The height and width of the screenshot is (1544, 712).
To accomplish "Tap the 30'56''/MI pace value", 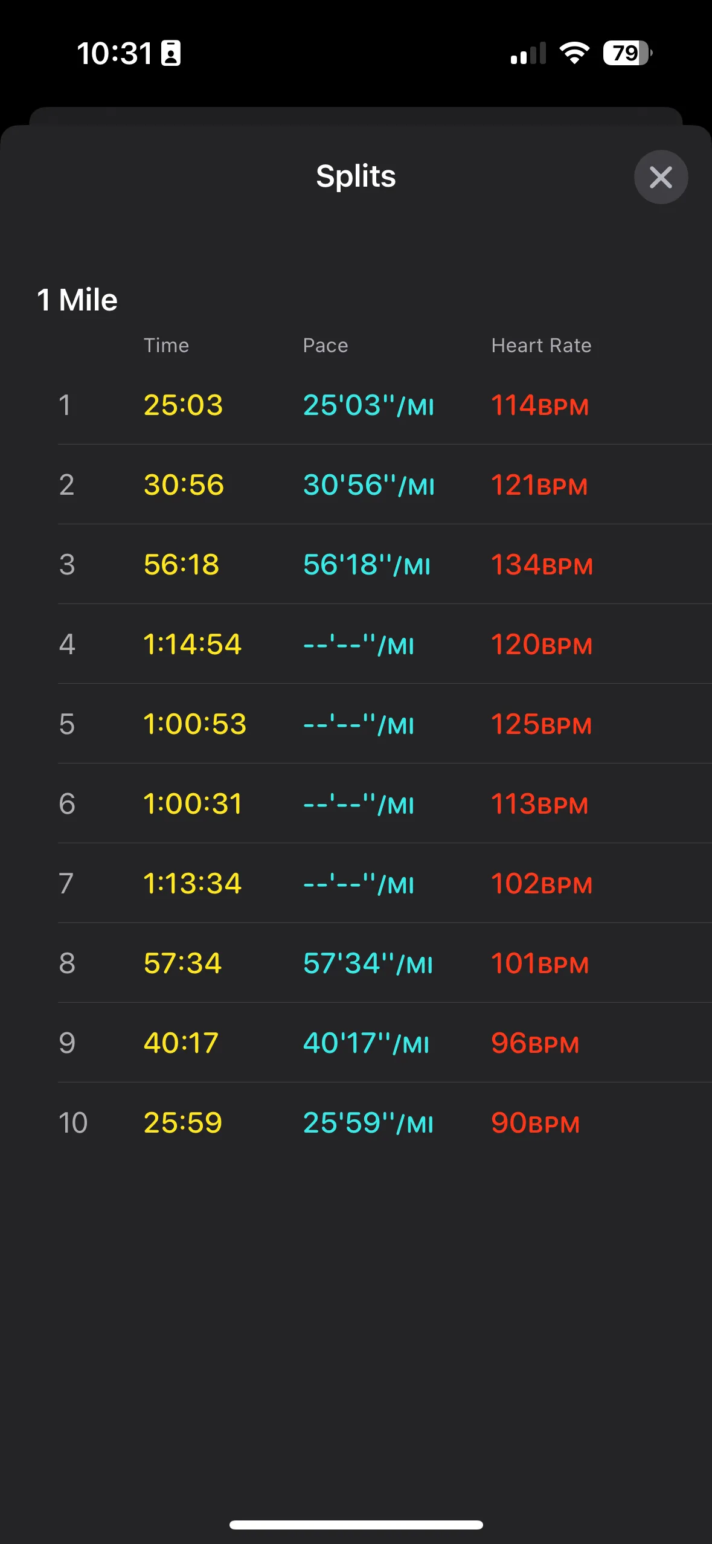I will 368,485.
